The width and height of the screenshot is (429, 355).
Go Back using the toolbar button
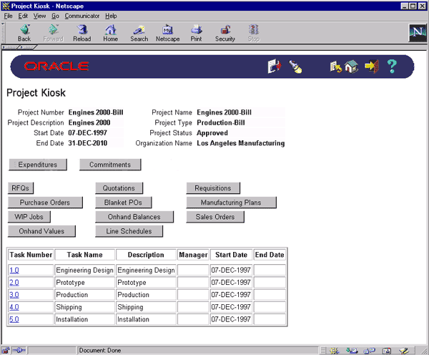pos(24,33)
